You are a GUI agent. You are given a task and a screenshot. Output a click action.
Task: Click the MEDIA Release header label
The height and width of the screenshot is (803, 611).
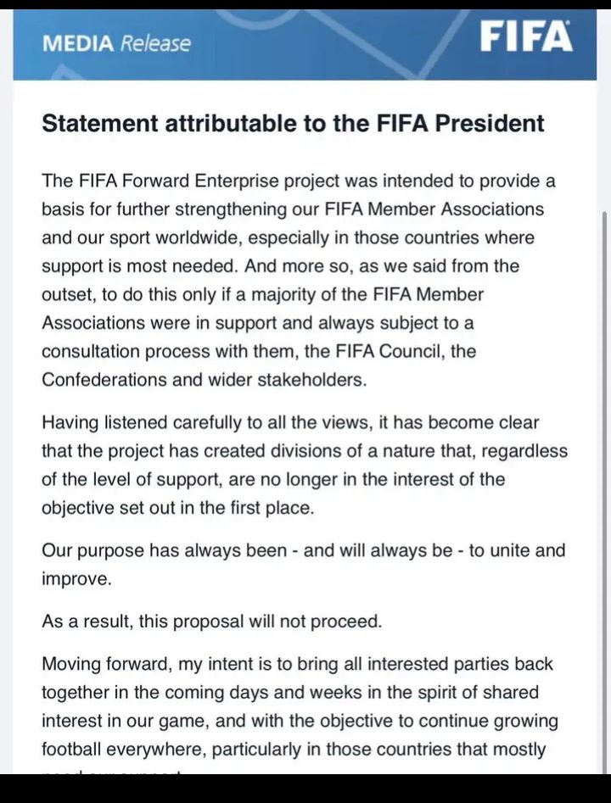[116, 43]
